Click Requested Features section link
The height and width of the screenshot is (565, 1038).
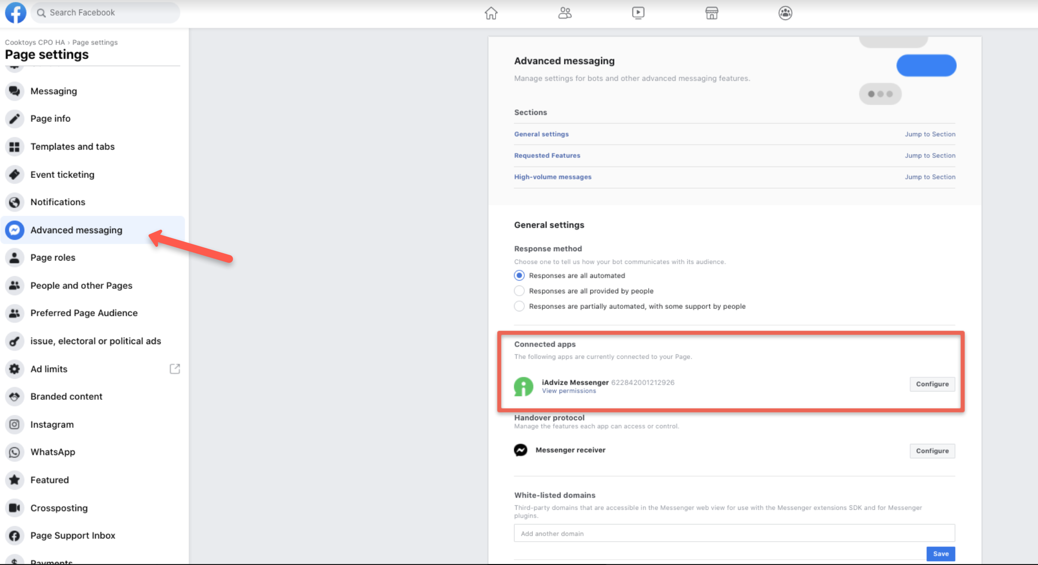coord(547,155)
